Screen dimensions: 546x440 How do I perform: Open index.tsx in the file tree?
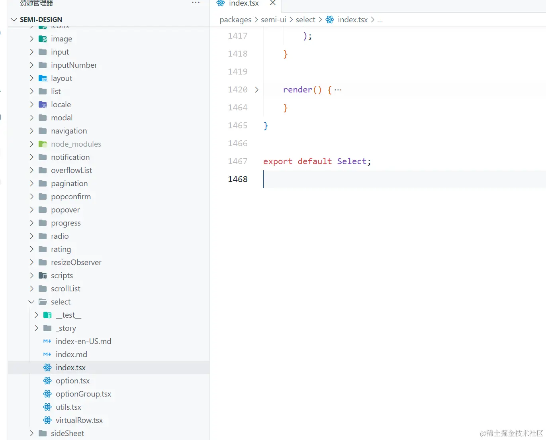pyautogui.click(x=109, y=367)
